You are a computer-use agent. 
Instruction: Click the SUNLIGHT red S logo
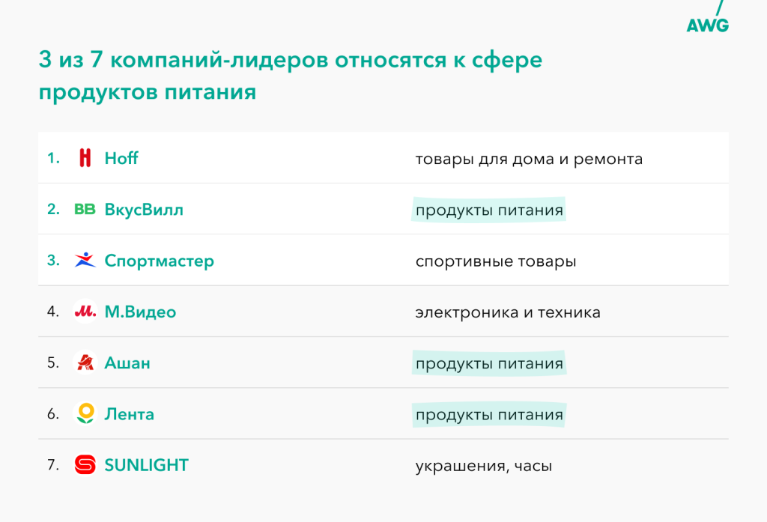[85, 465]
